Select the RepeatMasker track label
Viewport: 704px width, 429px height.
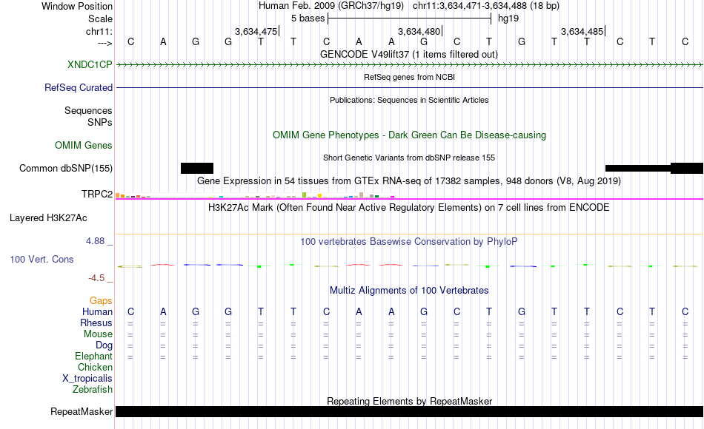click(82, 411)
